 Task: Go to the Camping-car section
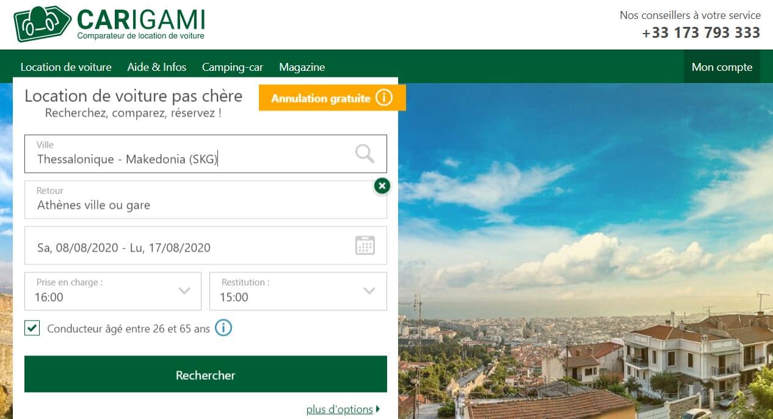coord(233,67)
